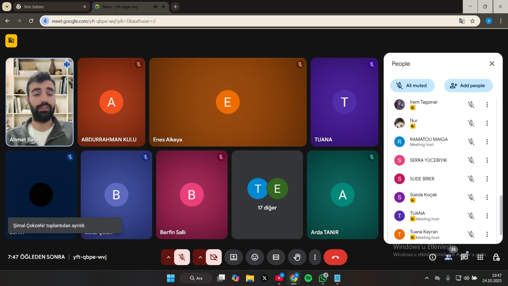The width and height of the screenshot is (508, 286).
Task: Expand video settings arrow beside camera
Action: [x=200, y=257]
